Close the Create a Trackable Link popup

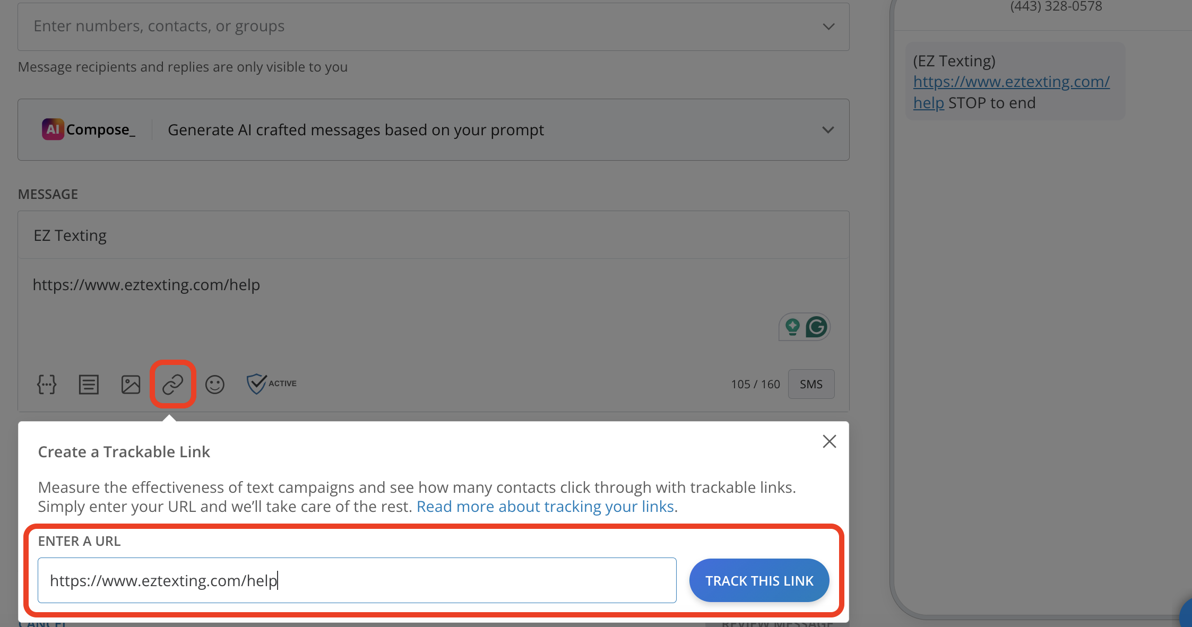click(829, 441)
